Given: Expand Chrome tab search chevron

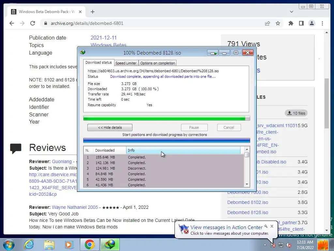Looking at the screenshot, I should pyautogui.click(x=291, y=12).
